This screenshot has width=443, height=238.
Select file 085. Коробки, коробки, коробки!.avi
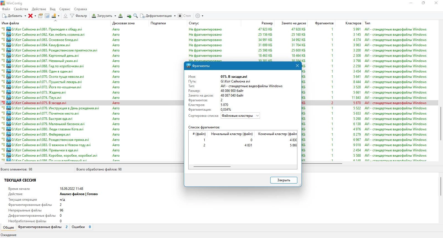[54, 156]
